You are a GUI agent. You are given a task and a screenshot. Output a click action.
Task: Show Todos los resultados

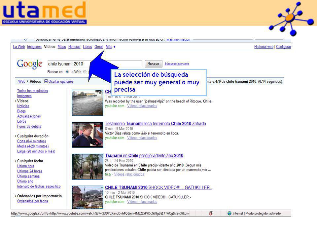click(33, 91)
